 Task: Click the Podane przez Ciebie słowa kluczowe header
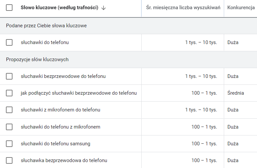click(x=46, y=26)
